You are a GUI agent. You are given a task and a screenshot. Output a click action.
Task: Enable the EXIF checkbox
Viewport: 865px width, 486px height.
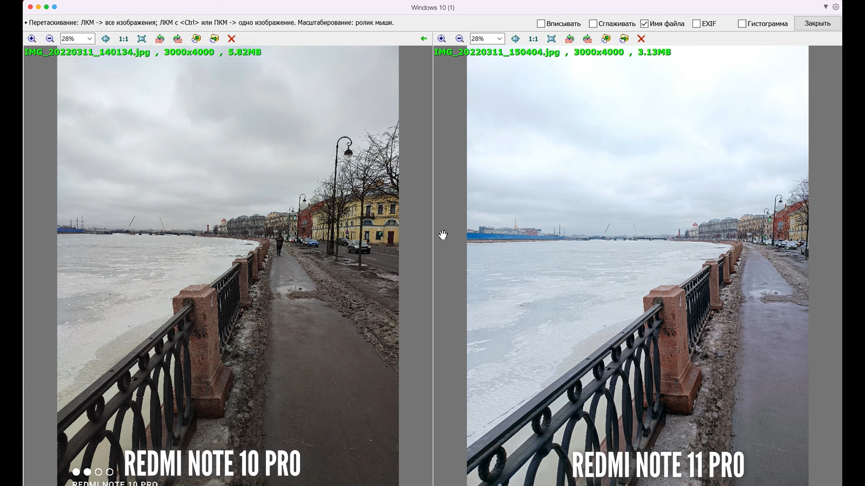pos(696,24)
